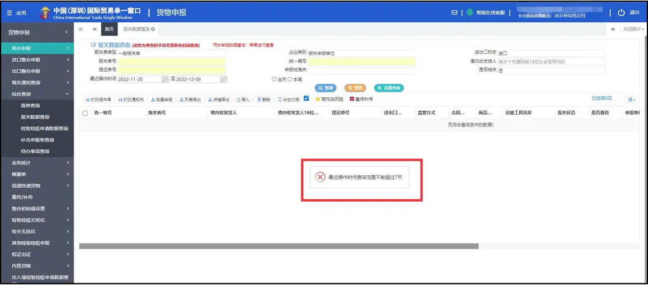Expand the 业务统计 sidebar menu
Screen dimensions: 648x285
click(x=37, y=163)
